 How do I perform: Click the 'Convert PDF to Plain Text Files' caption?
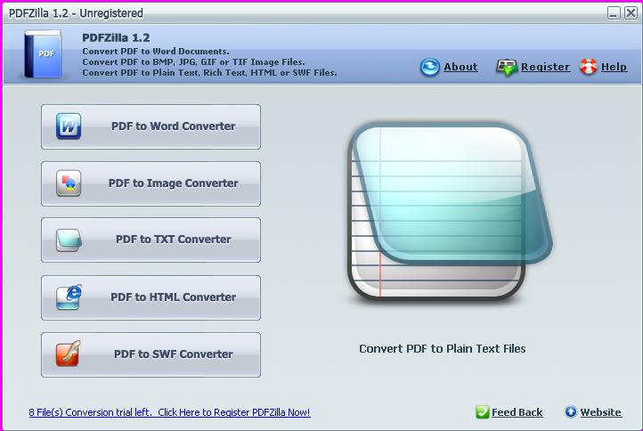click(x=442, y=348)
